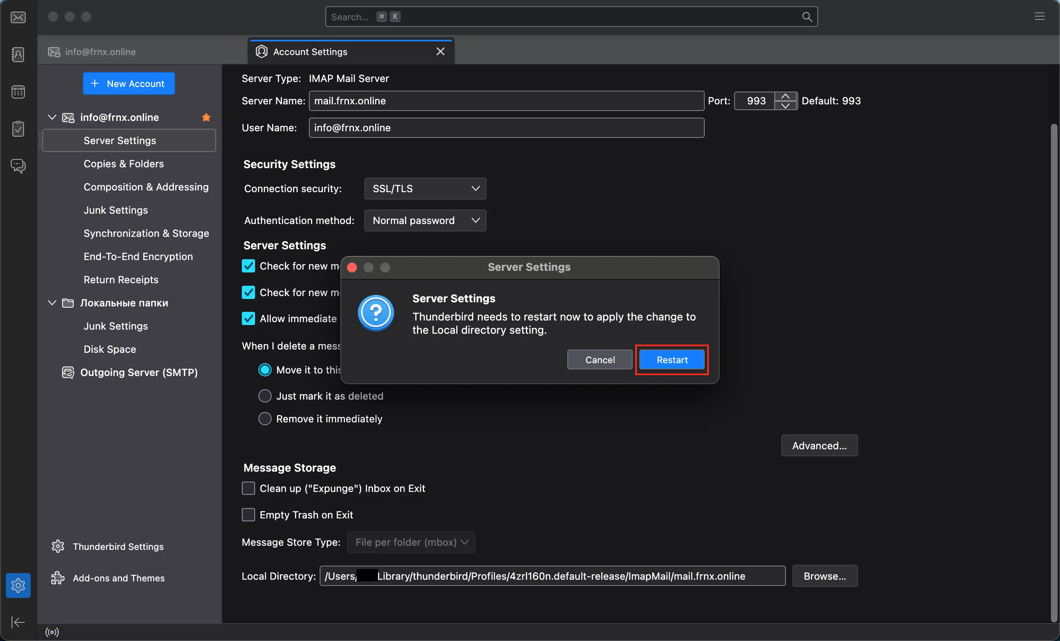Viewport: 1060px width, 641px height.
Task: Open Add-ons and Themes link
Action: (x=119, y=578)
